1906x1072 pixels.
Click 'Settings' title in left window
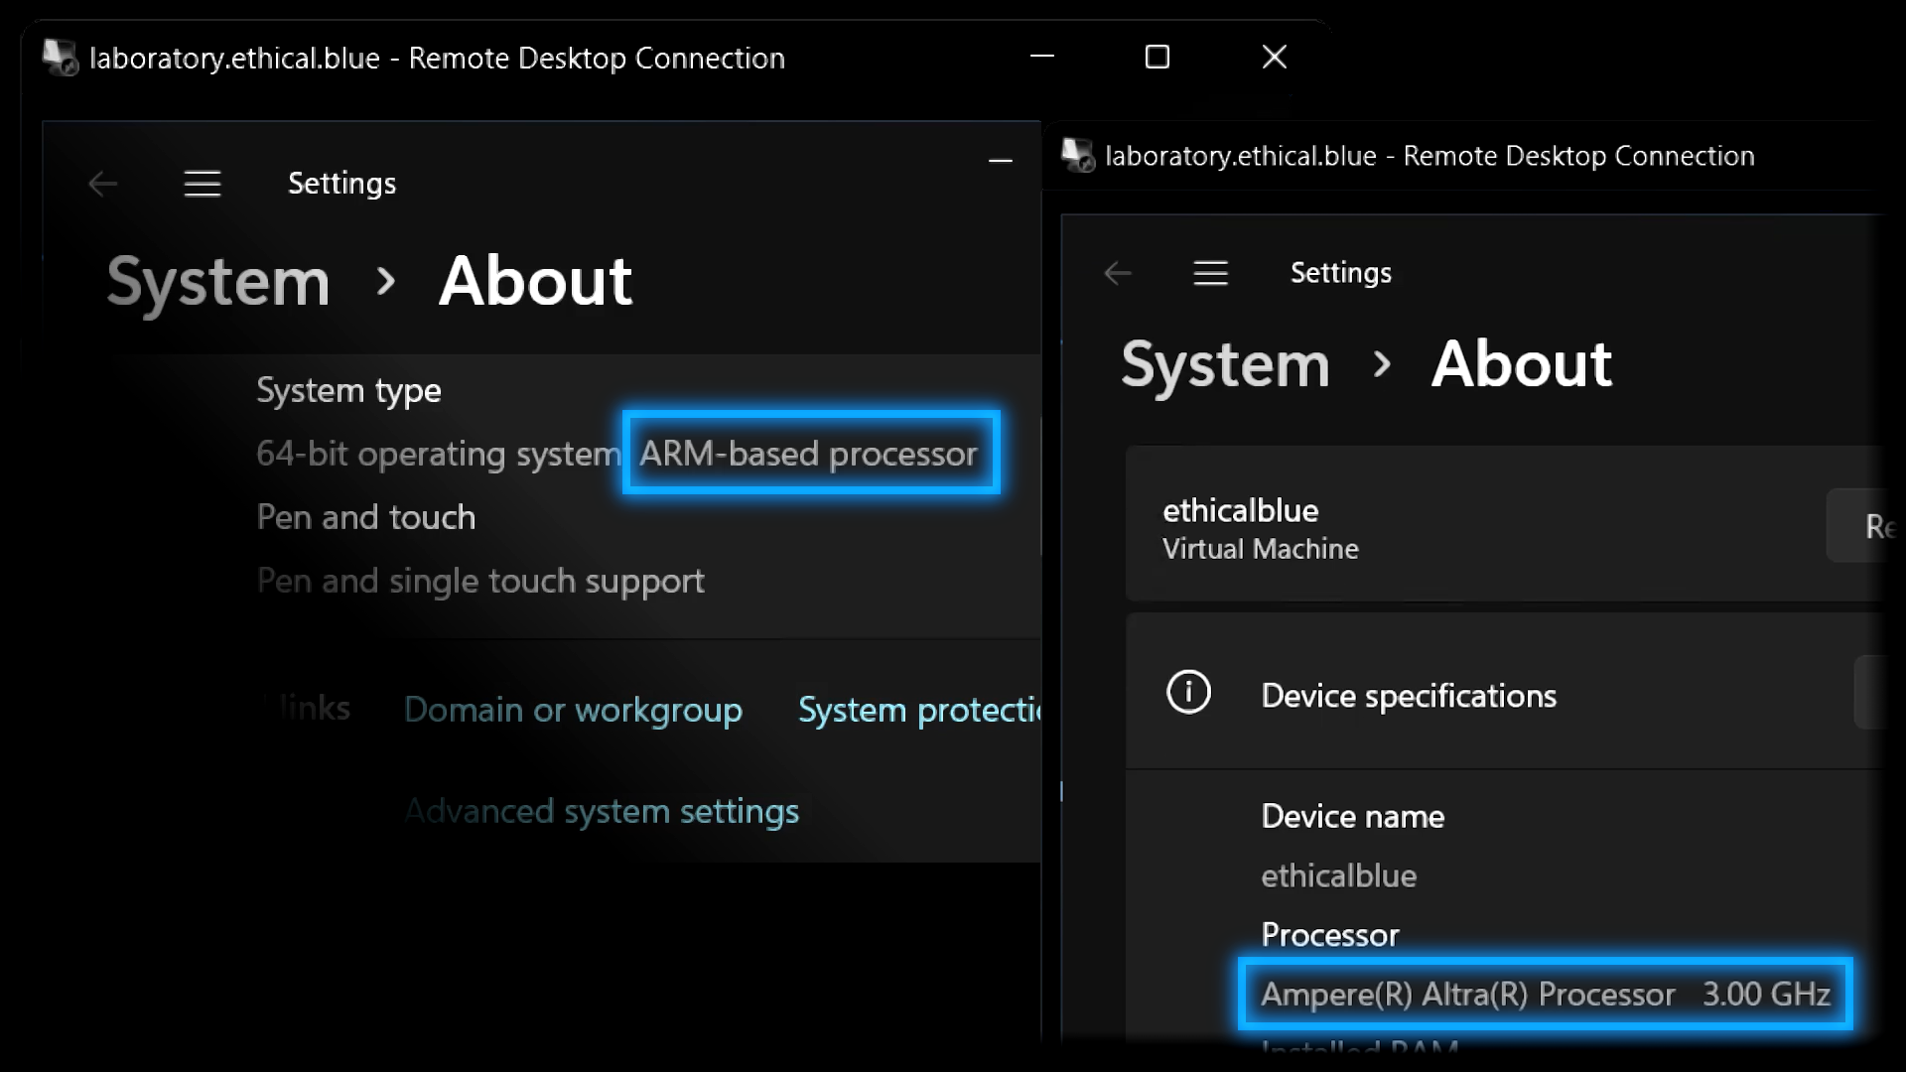(341, 184)
